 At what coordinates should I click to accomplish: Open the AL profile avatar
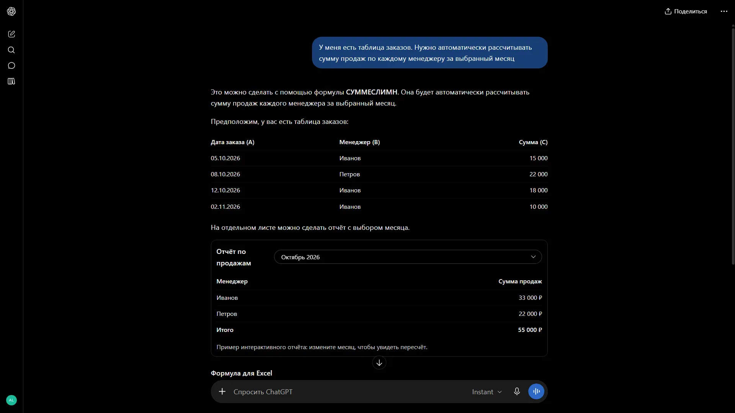point(11,400)
